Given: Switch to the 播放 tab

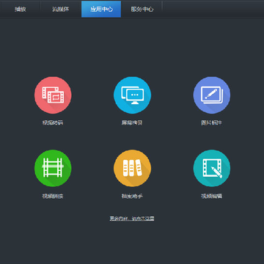Looking at the screenshot, I should 21,10.
